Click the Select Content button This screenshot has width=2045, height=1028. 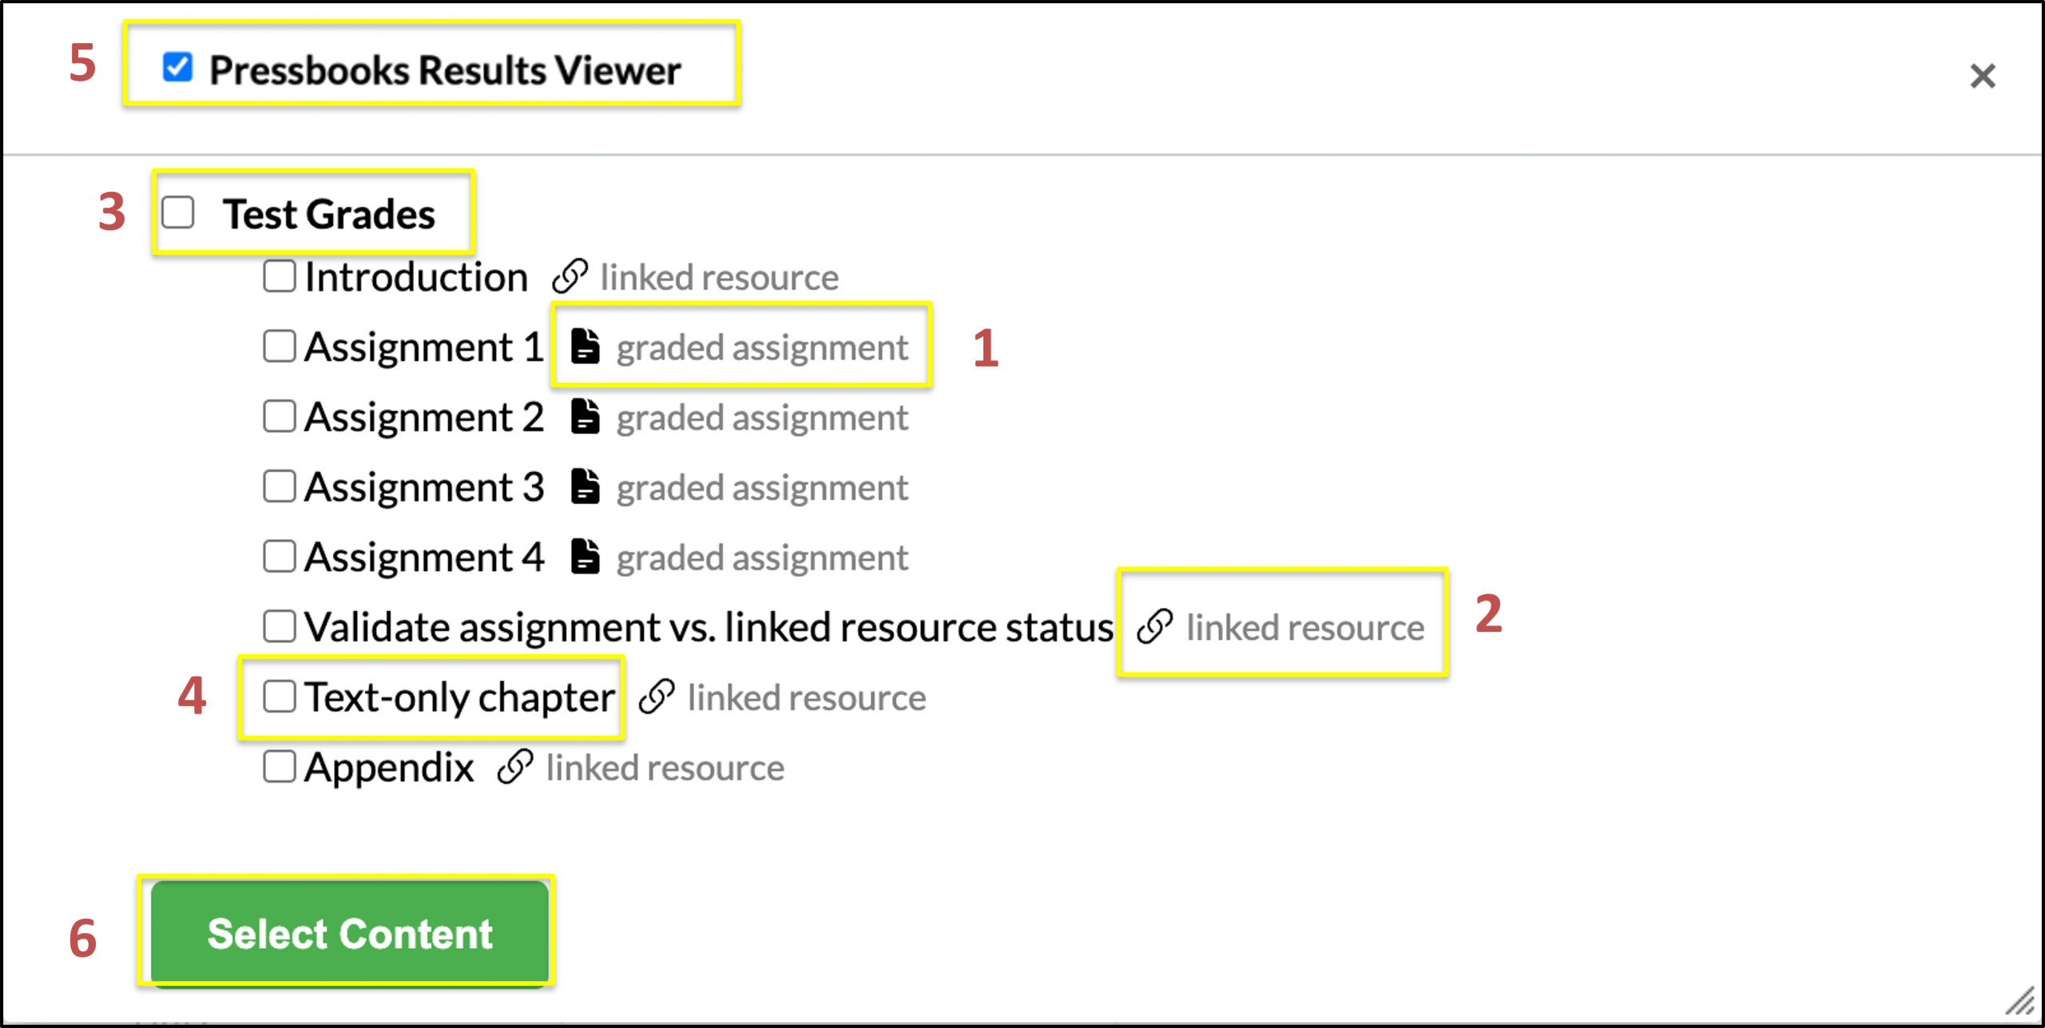pos(350,933)
